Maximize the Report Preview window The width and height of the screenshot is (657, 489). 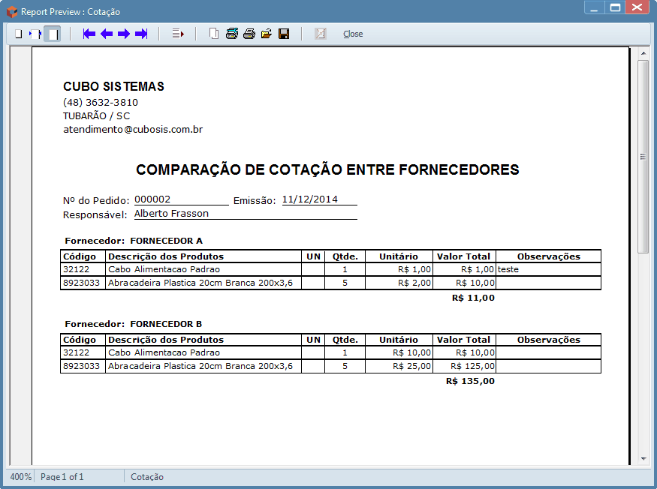[615, 7]
